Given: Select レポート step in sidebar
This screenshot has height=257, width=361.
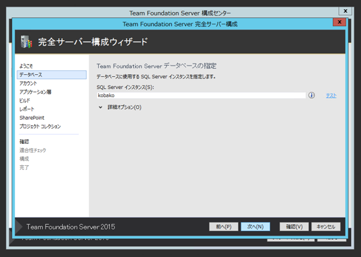Looking at the screenshot, I should [x=27, y=109].
